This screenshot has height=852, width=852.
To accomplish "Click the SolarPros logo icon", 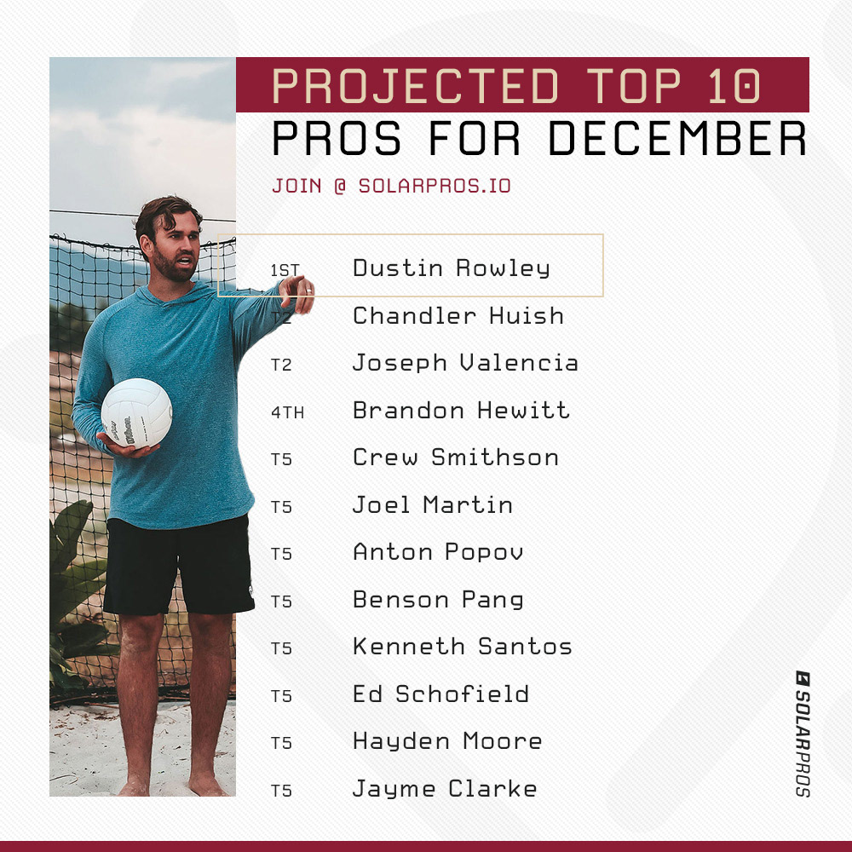I will pos(801,679).
